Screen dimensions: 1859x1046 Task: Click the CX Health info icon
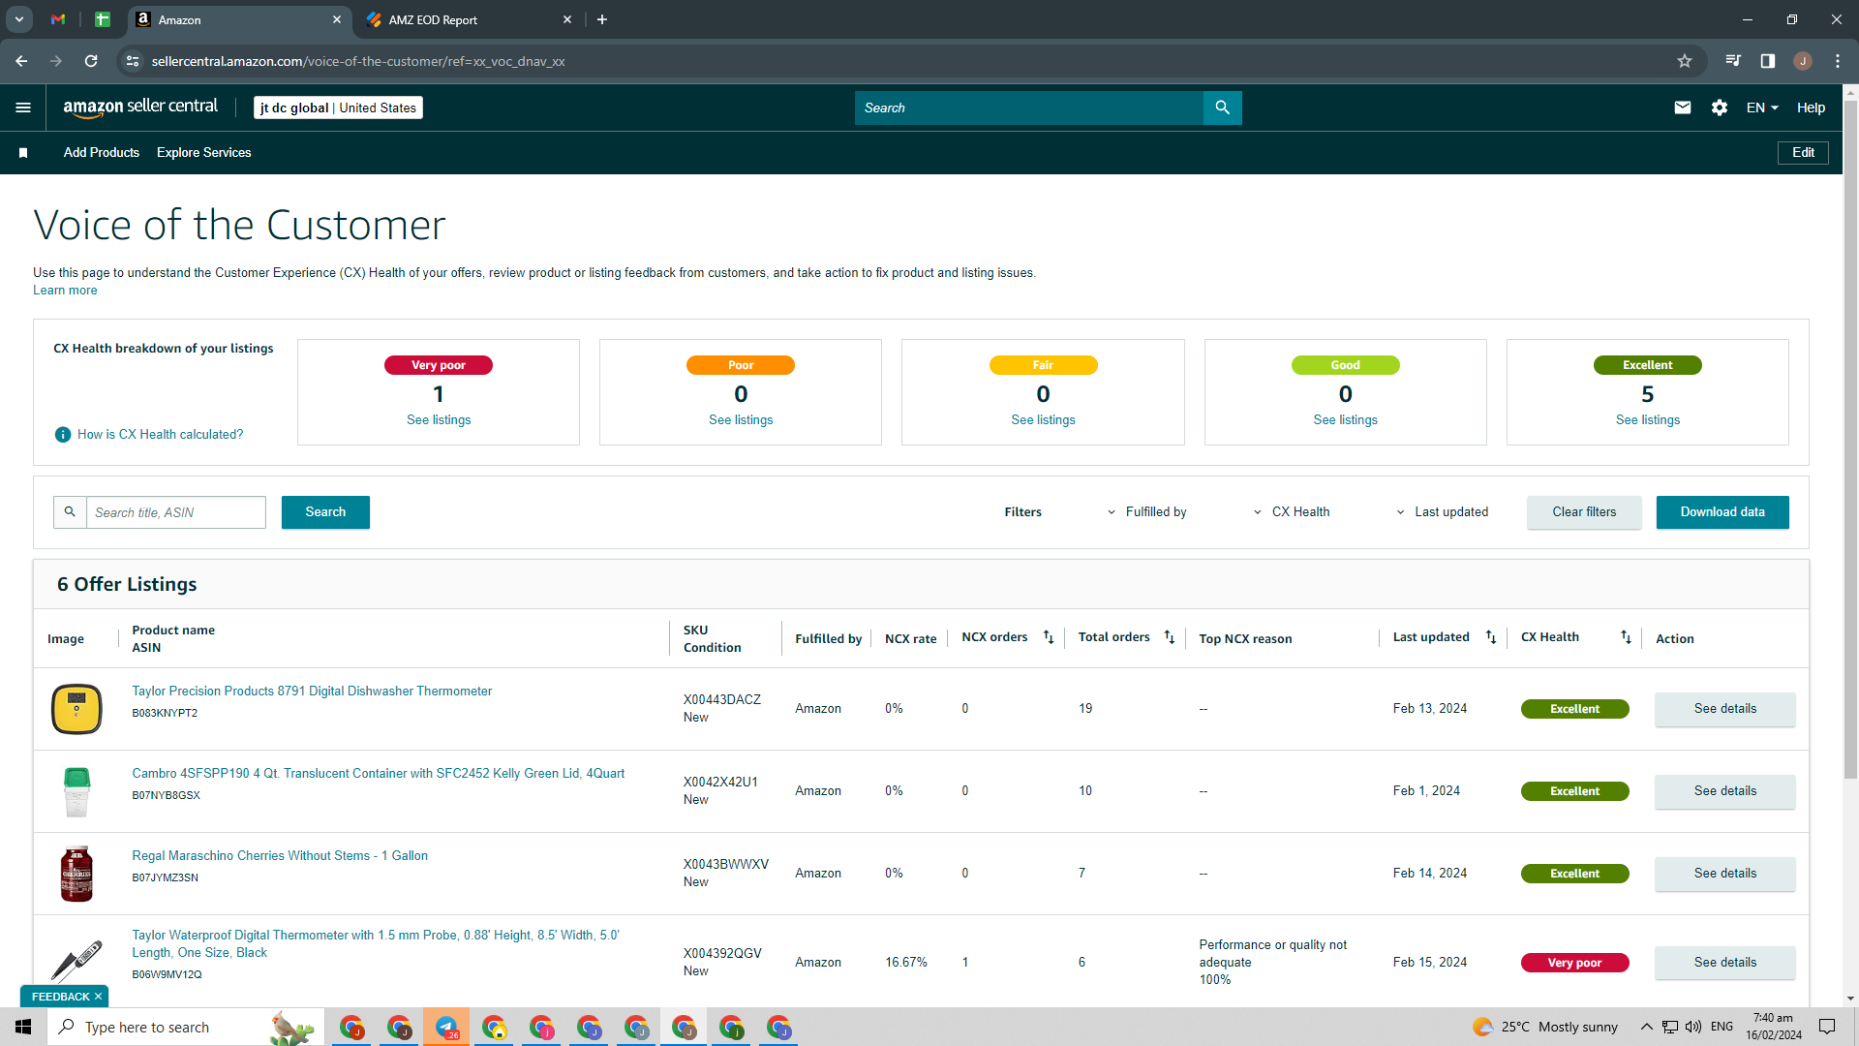point(63,435)
